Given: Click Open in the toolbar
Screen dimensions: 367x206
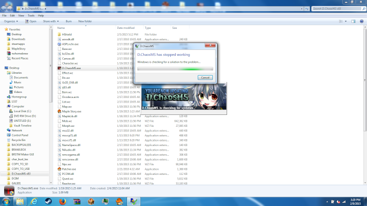Looking at the screenshot, I should 31,21.
